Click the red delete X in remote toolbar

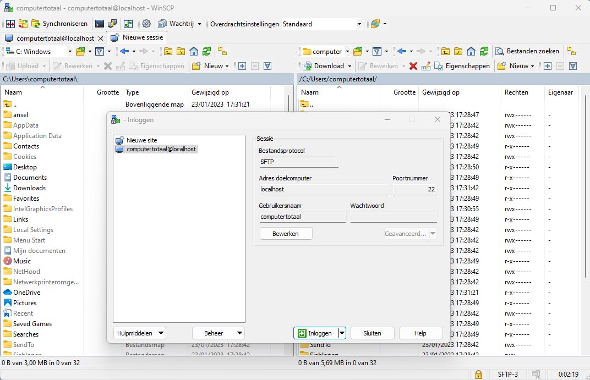[x=413, y=66]
